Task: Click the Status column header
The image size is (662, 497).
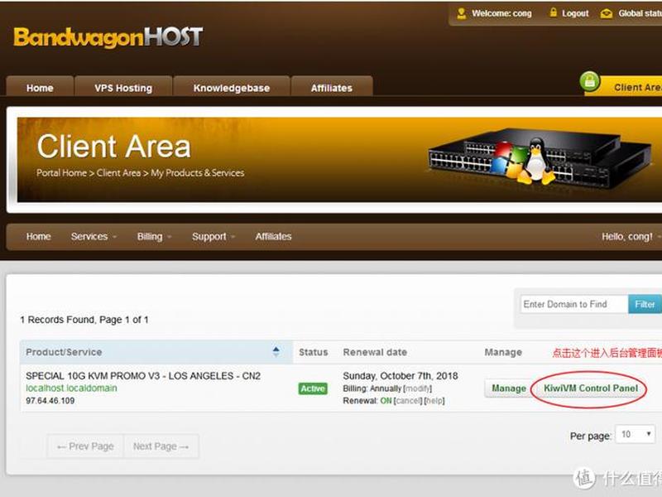Action: pos(314,352)
